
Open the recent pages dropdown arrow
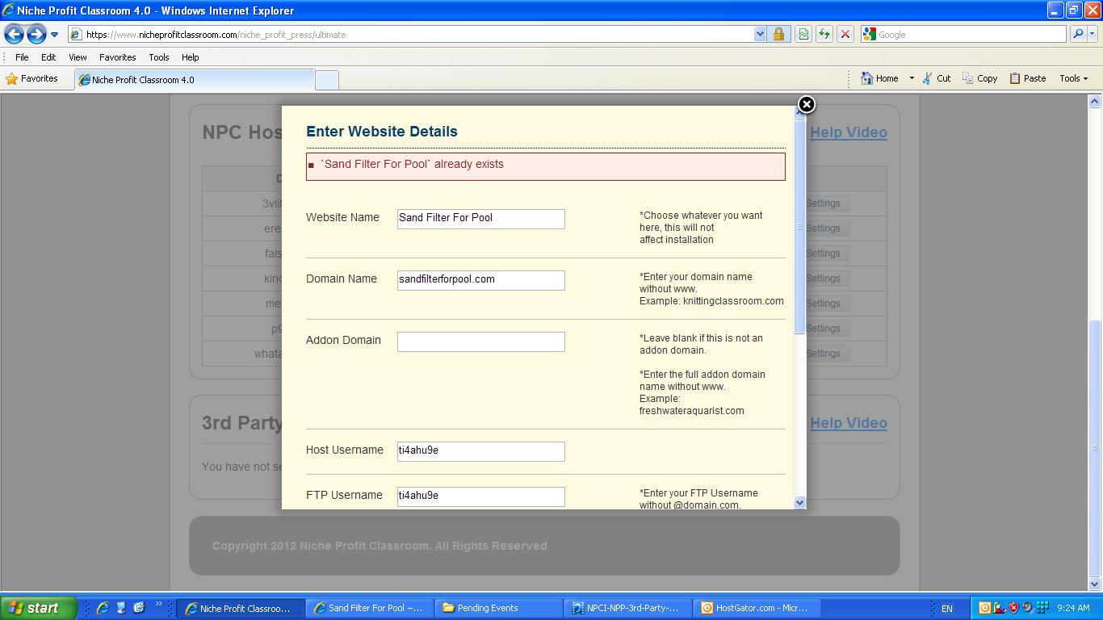click(54, 35)
